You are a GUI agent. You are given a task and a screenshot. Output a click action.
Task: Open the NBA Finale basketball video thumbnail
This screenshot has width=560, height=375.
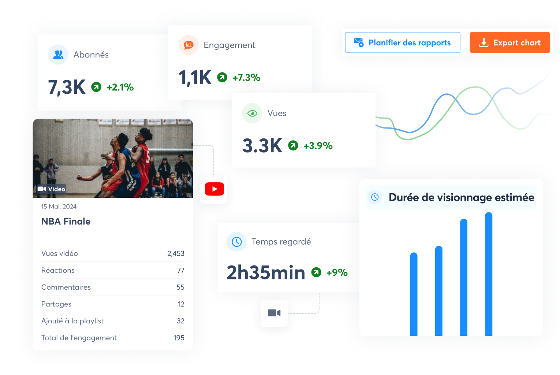113,157
